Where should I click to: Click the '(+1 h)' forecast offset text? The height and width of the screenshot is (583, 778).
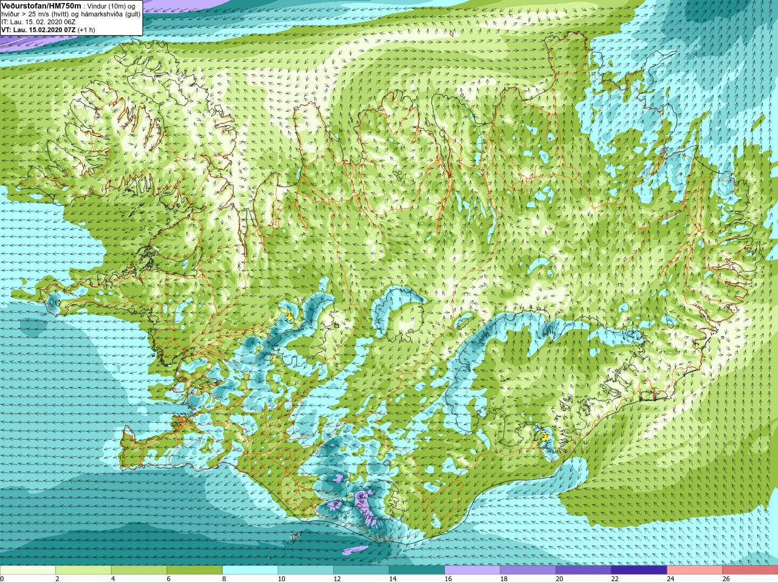point(86,30)
